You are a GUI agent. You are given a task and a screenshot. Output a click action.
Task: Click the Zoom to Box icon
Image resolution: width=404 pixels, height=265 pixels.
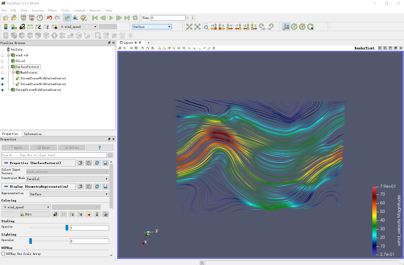click(x=206, y=27)
